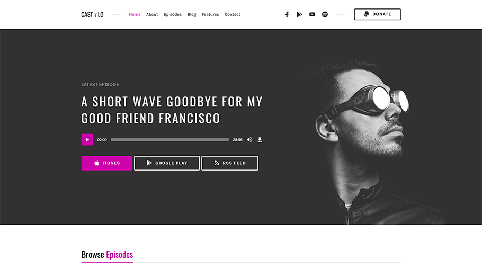Open the About page
Image resolution: width=482 pixels, height=268 pixels.
click(152, 14)
